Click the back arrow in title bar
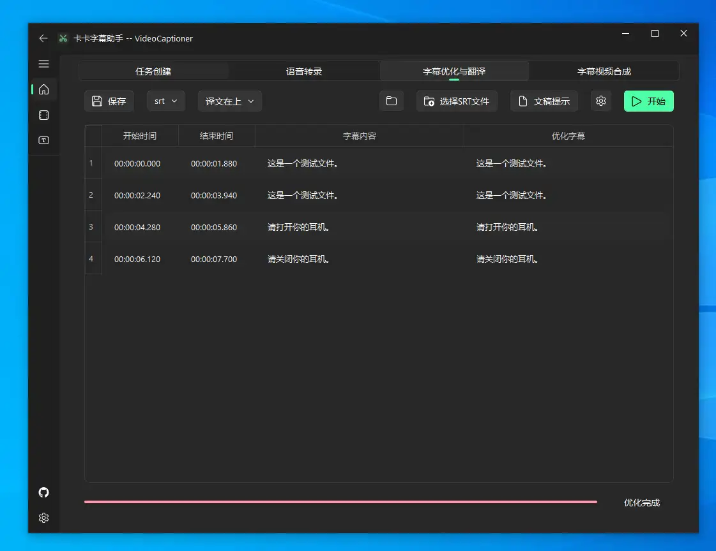 click(43, 38)
